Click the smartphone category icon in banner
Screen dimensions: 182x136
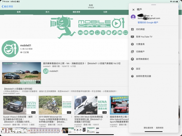click(x=97, y=33)
